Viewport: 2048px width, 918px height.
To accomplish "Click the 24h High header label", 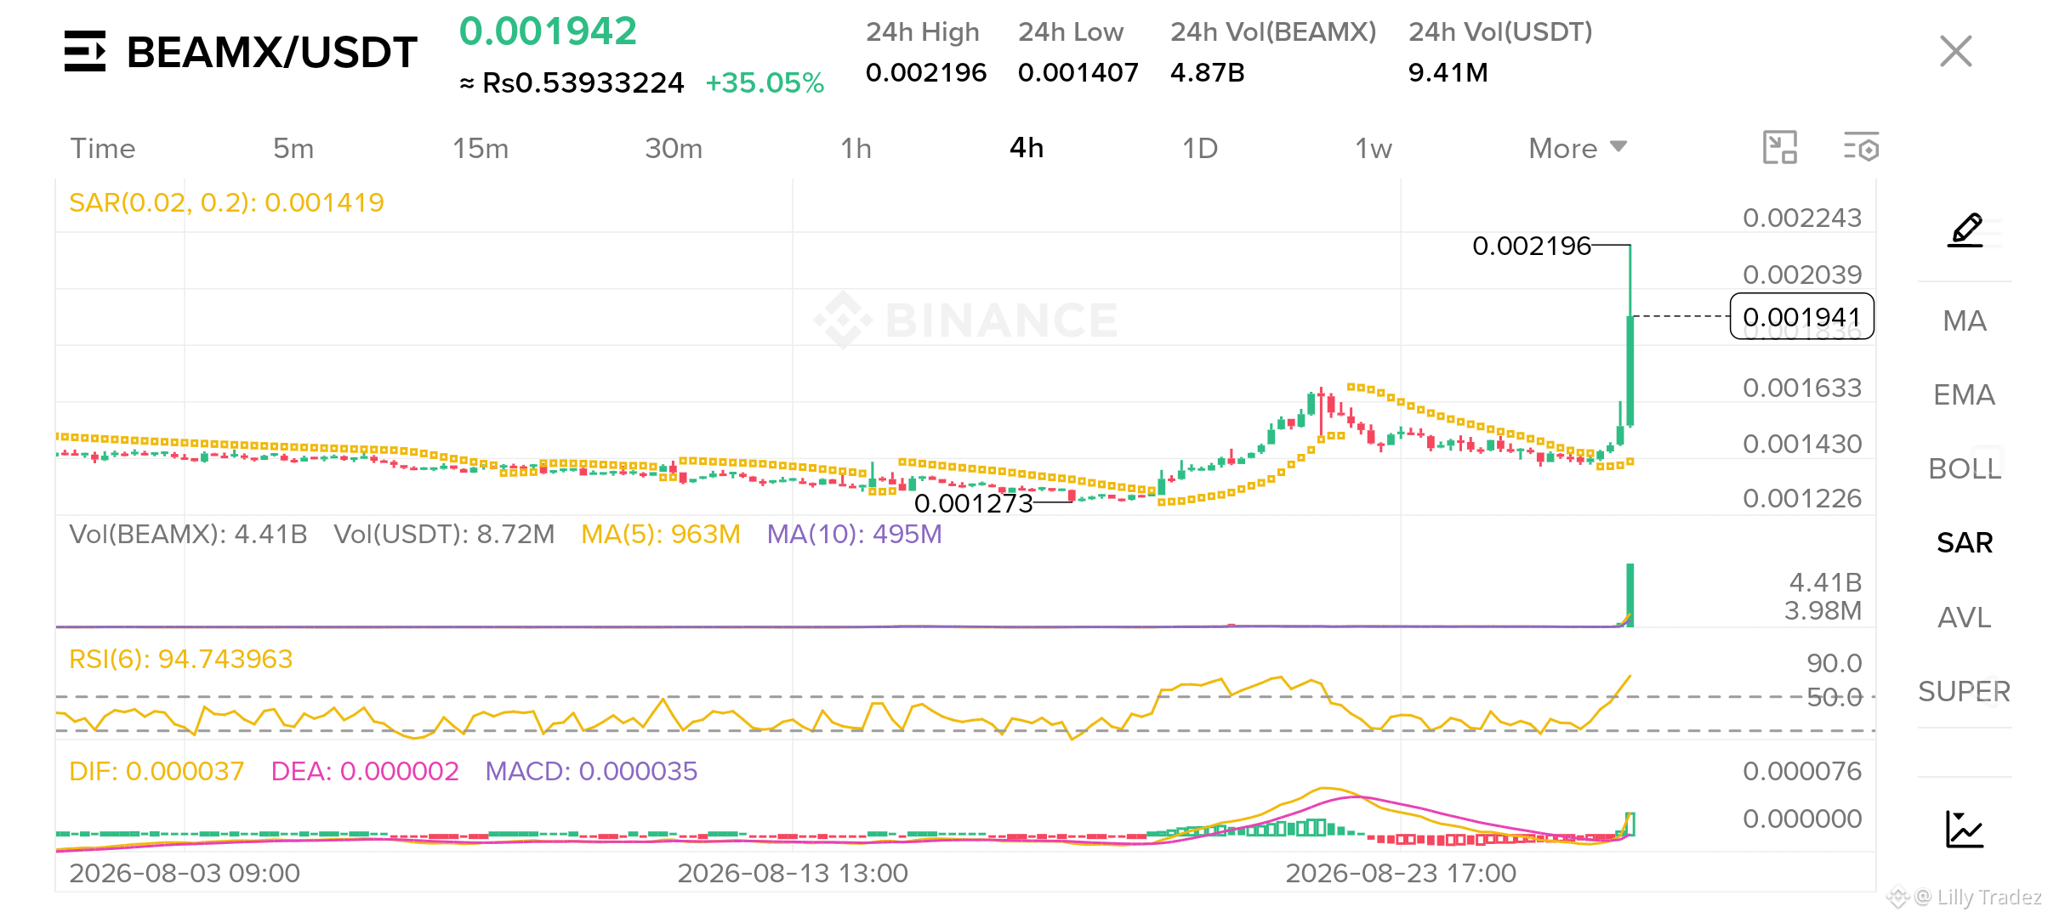I will coord(923,32).
